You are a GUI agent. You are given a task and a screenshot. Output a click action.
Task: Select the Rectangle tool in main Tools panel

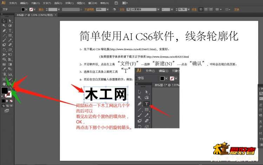pyautogui.click(x=10, y=35)
